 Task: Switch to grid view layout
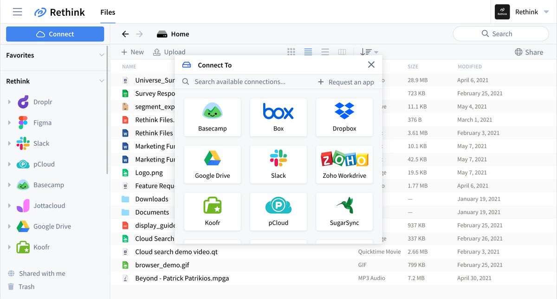click(x=291, y=52)
